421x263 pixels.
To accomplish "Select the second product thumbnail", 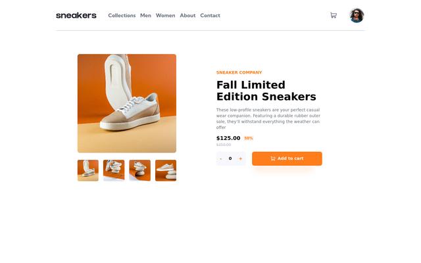I will 114,170.
